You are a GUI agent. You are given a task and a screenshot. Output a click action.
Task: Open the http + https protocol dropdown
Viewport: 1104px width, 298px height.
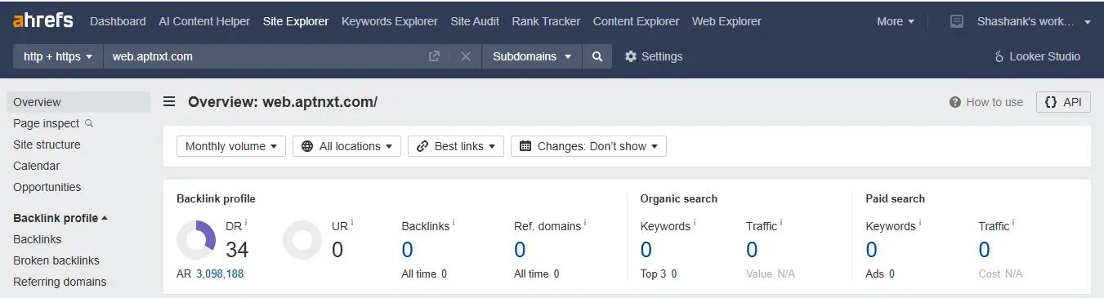tap(58, 56)
